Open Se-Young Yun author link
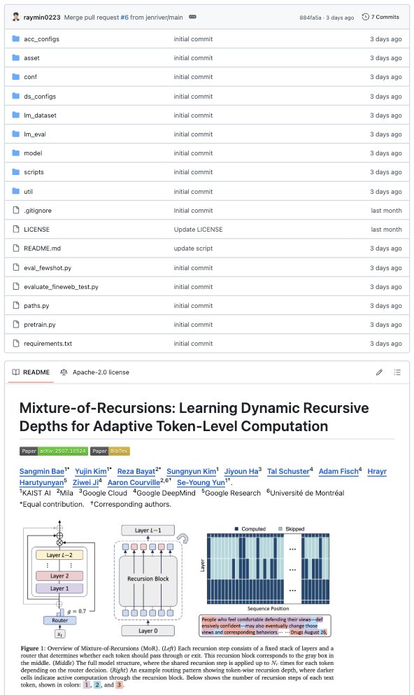 coord(201,483)
